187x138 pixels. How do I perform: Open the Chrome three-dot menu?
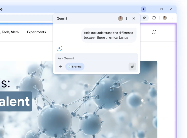click(x=172, y=18)
